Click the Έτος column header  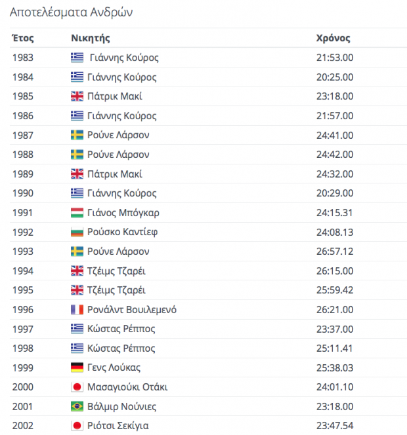[x=22, y=38]
